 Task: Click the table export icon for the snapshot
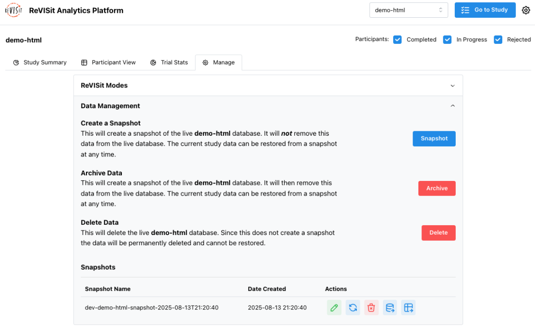tap(408, 308)
